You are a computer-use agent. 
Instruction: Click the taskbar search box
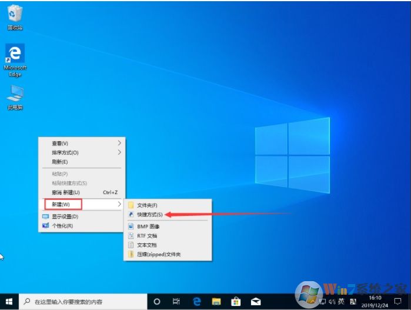[x=83, y=302]
